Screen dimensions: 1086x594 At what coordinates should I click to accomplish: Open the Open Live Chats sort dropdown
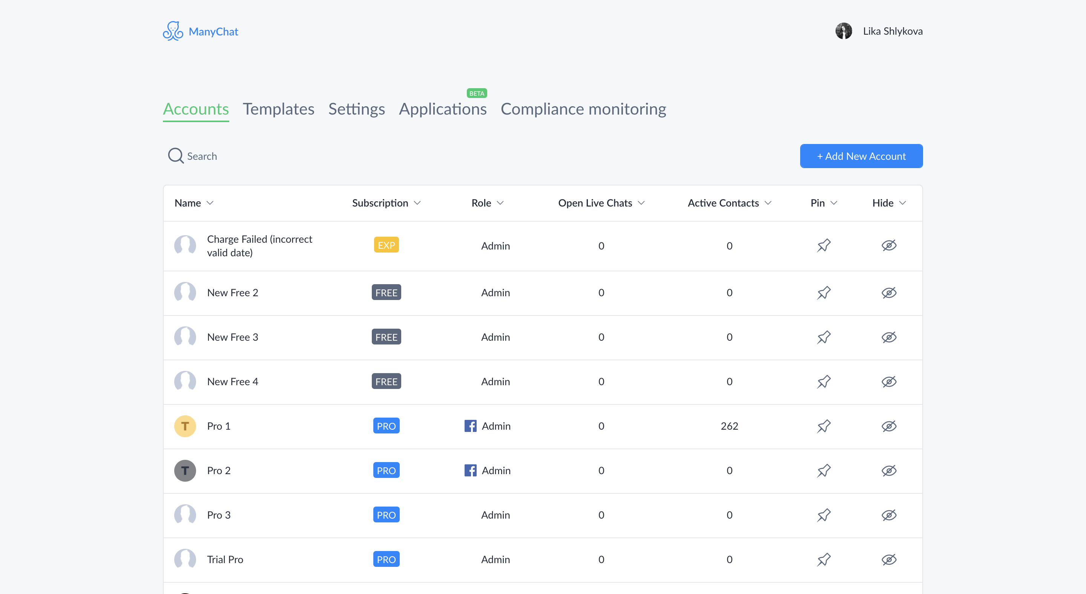pos(641,203)
